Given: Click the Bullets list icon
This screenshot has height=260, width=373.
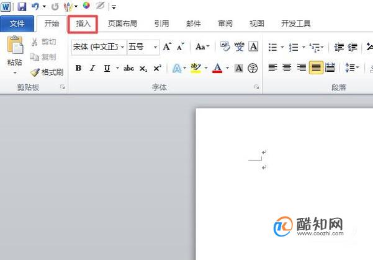Looking at the screenshot, I should (272, 47).
